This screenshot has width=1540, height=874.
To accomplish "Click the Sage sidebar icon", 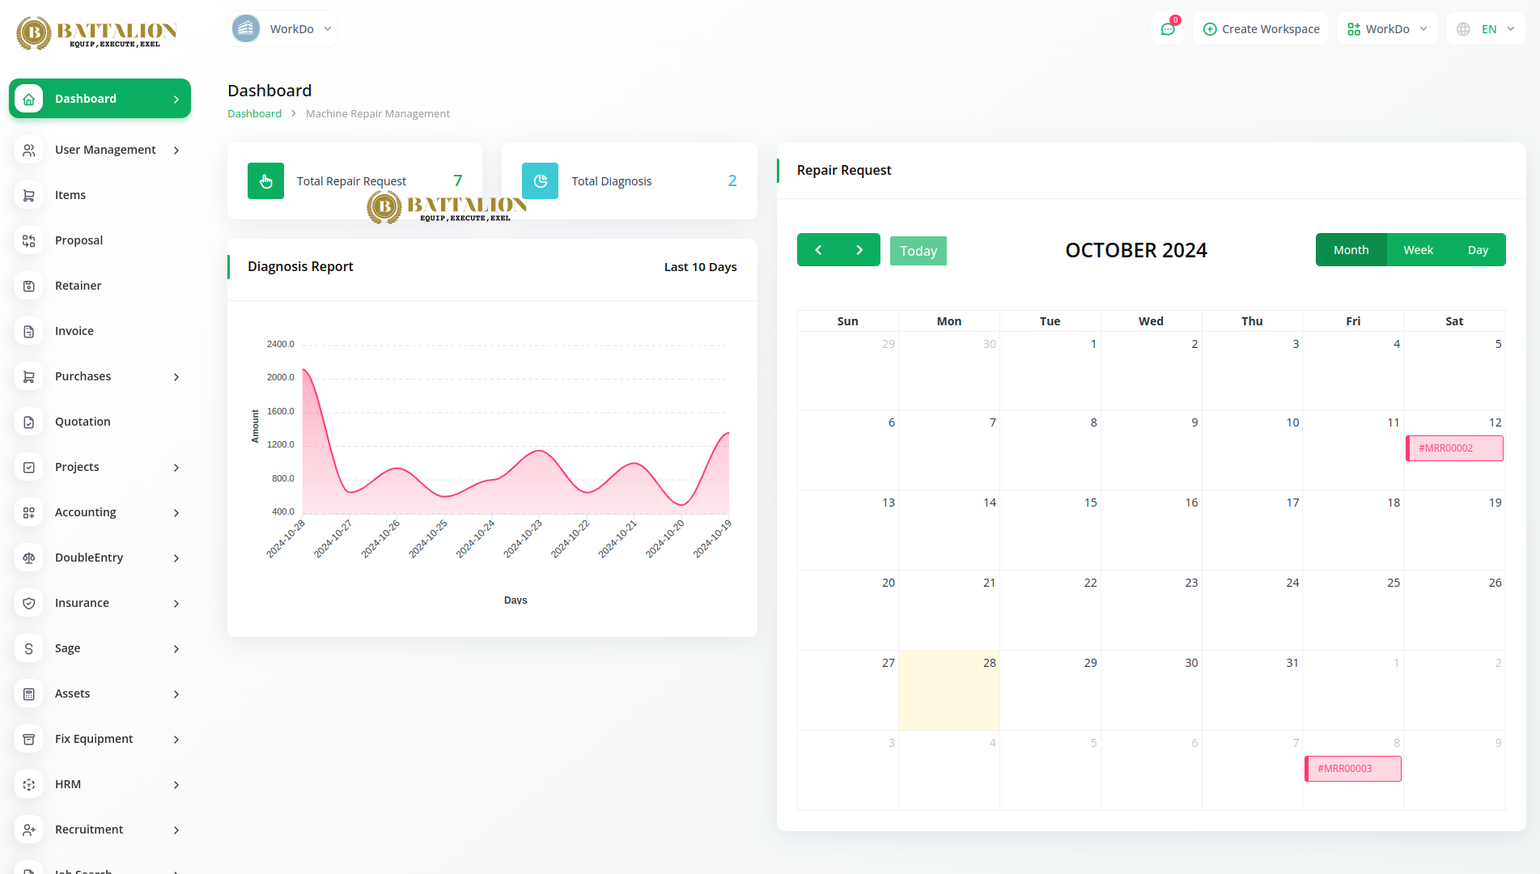I will pos(29,648).
